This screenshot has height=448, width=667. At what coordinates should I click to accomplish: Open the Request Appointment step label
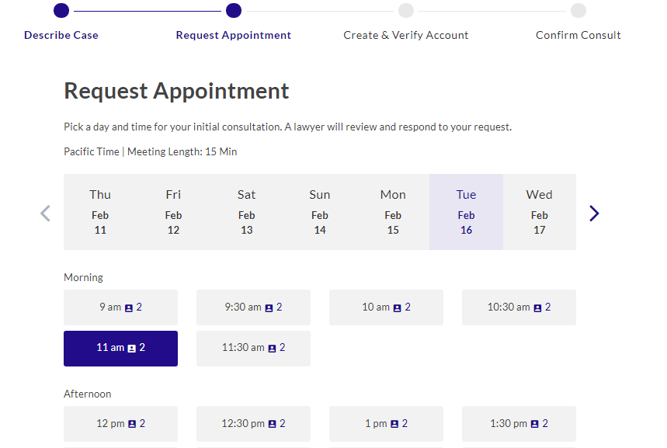click(x=234, y=35)
